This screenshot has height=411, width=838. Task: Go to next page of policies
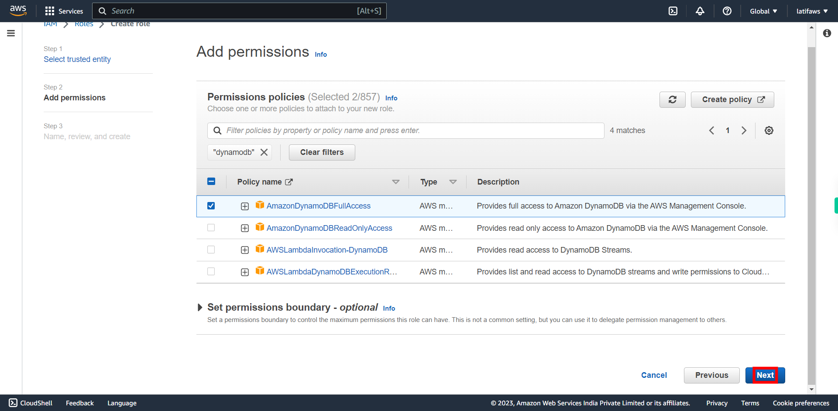coord(744,130)
